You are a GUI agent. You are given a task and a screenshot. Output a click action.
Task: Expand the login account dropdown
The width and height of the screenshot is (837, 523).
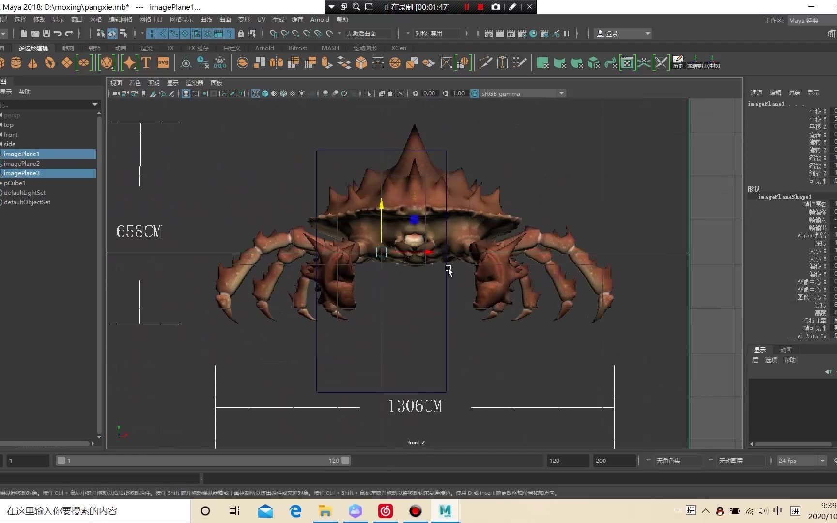tap(647, 33)
